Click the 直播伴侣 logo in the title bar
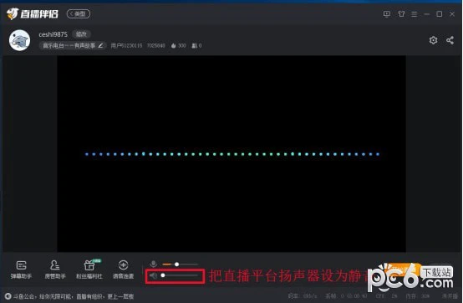 coord(33,13)
